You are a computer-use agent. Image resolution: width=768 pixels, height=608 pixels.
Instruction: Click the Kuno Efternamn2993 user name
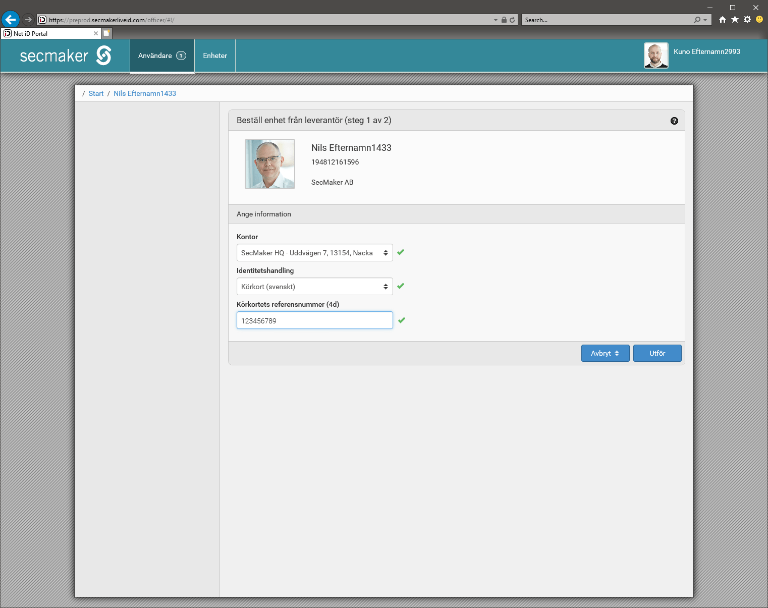[707, 51]
